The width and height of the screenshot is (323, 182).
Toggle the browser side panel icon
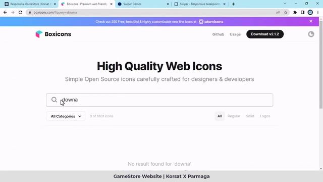(302, 12)
